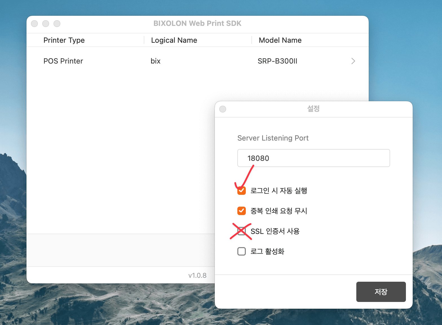Screen dimensions: 442x325
Task: Click the SSL 인증서 사용 label text
Action: 275,231
